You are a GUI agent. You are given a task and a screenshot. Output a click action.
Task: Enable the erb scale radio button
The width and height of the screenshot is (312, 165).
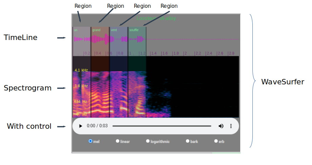point(216,141)
